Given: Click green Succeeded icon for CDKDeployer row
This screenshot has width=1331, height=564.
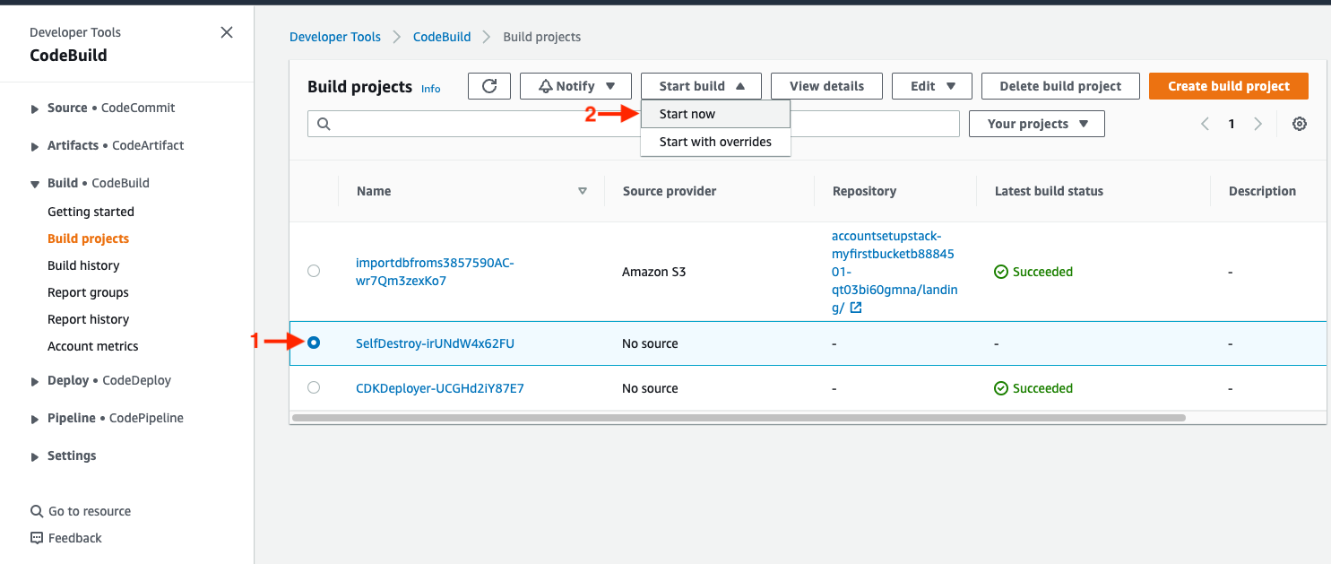Looking at the screenshot, I should coord(1001,388).
